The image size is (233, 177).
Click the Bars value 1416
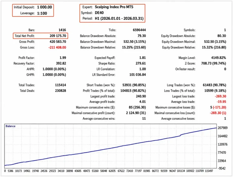(x=62, y=30)
